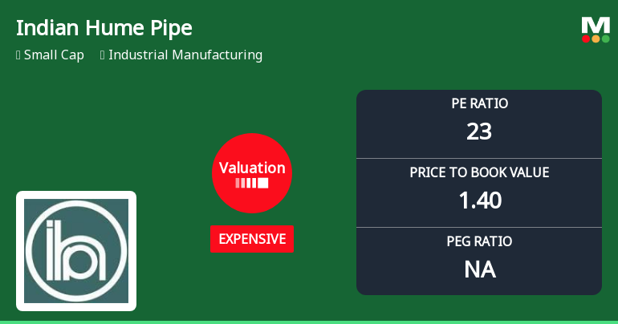
Task: Open the Small Cap category label
Action: tap(54, 55)
